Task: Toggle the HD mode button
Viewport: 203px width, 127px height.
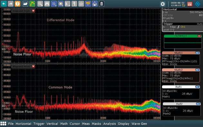Action: click(x=190, y=4)
